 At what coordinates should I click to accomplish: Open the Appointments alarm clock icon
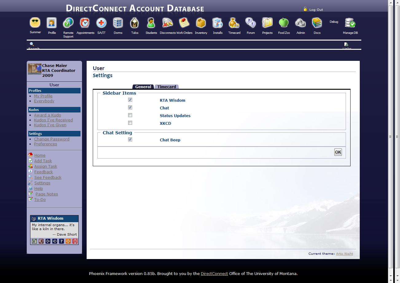coord(85,23)
